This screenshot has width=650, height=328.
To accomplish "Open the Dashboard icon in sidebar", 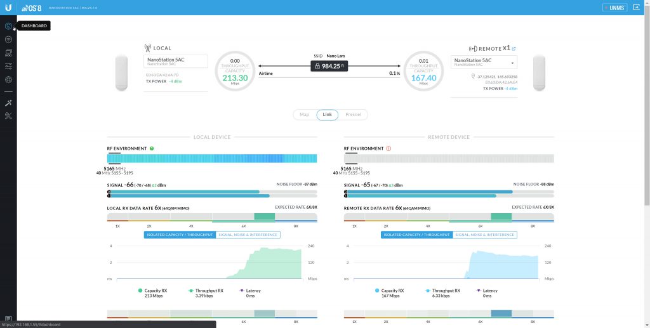I will [8, 26].
